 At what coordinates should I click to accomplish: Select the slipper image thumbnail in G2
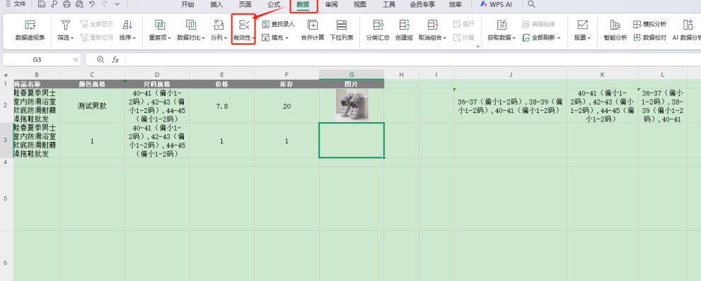pyautogui.click(x=352, y=105)
